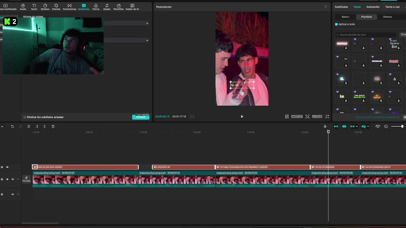This screenshot has width=406, height=228.
Task: Lock the subtitle track
Action: [2, 167]
